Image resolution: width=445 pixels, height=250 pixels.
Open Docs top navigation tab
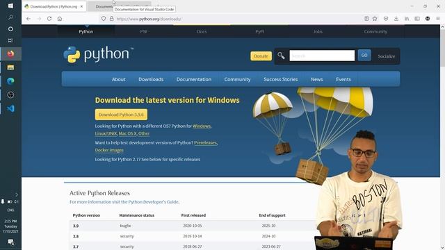click(202, 31)
